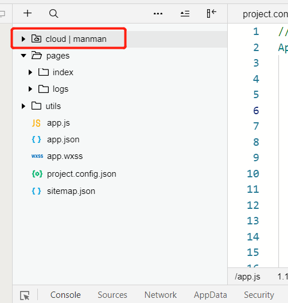Click line number 6 in the editor gutter
288x303 pixels.
pyautogui.click(x=256, y=111)
